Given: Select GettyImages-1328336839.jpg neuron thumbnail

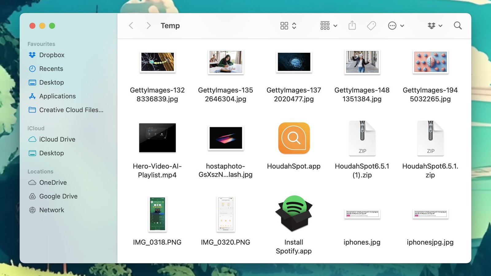Looking at the screenshot, I should [157, 62].
